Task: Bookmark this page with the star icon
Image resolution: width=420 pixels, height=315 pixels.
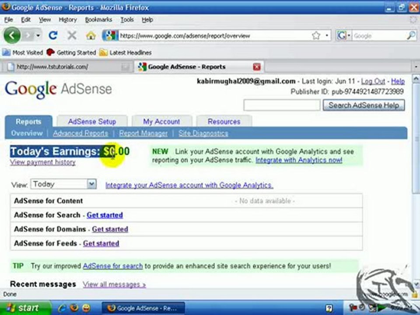Action: pos(316,35)
